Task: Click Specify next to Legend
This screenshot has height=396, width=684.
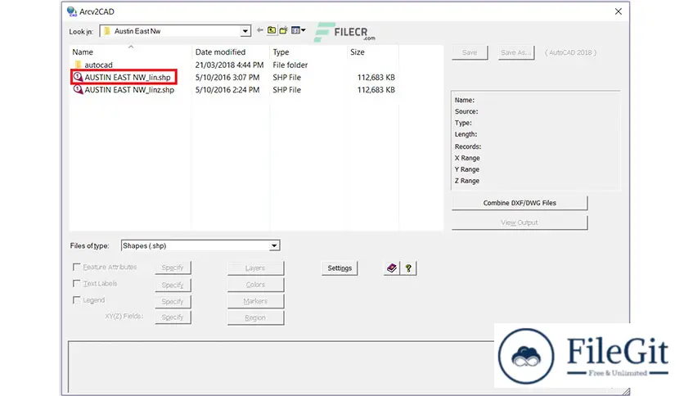Action: [173, 301]
